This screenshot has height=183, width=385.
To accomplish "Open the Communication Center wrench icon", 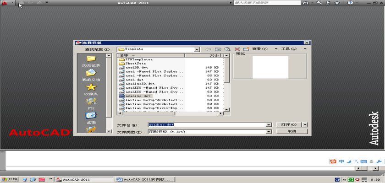I will pos(319,3).
